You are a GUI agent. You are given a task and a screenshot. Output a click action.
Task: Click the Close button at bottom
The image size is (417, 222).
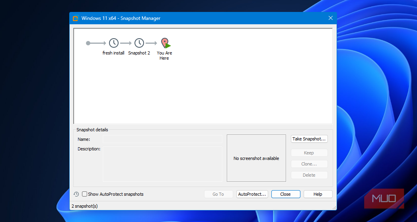[x=286, y=195]
